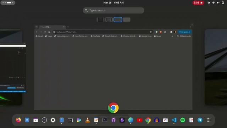
Task: Open Chrome's side panel icon
Action: pyautogui.click(x=171, y=32)
